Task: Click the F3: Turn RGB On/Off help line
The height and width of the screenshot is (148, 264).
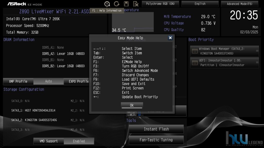Action: point(121,66)
